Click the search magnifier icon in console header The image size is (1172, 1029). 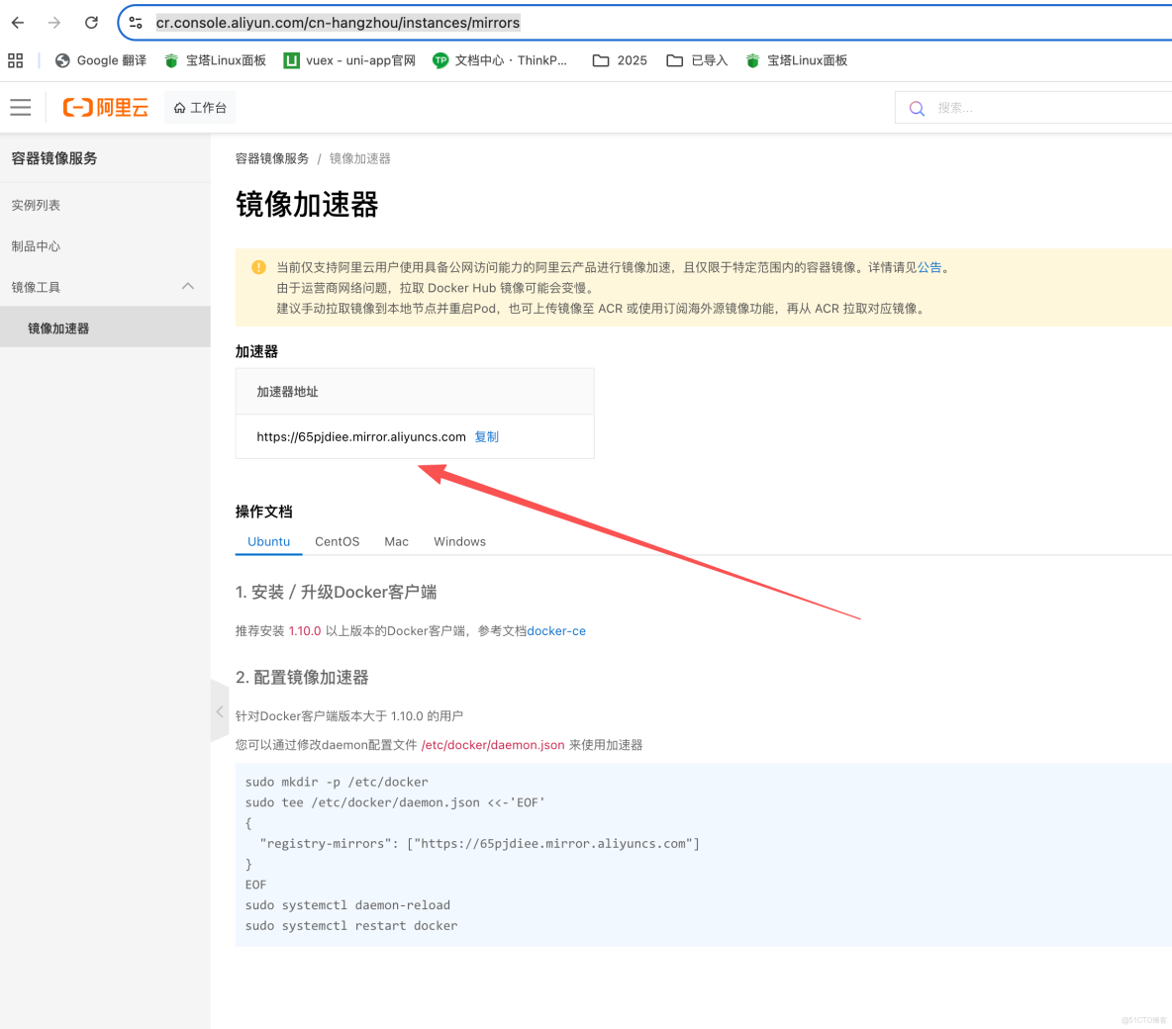pyautogui.click(x=916, y=107)
